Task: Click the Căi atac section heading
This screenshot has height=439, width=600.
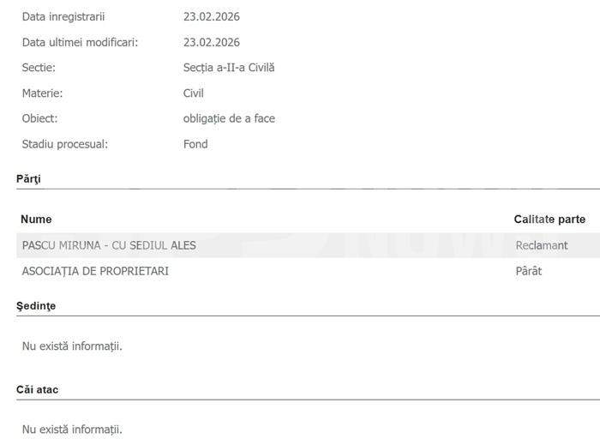Action: pos(38,389)
